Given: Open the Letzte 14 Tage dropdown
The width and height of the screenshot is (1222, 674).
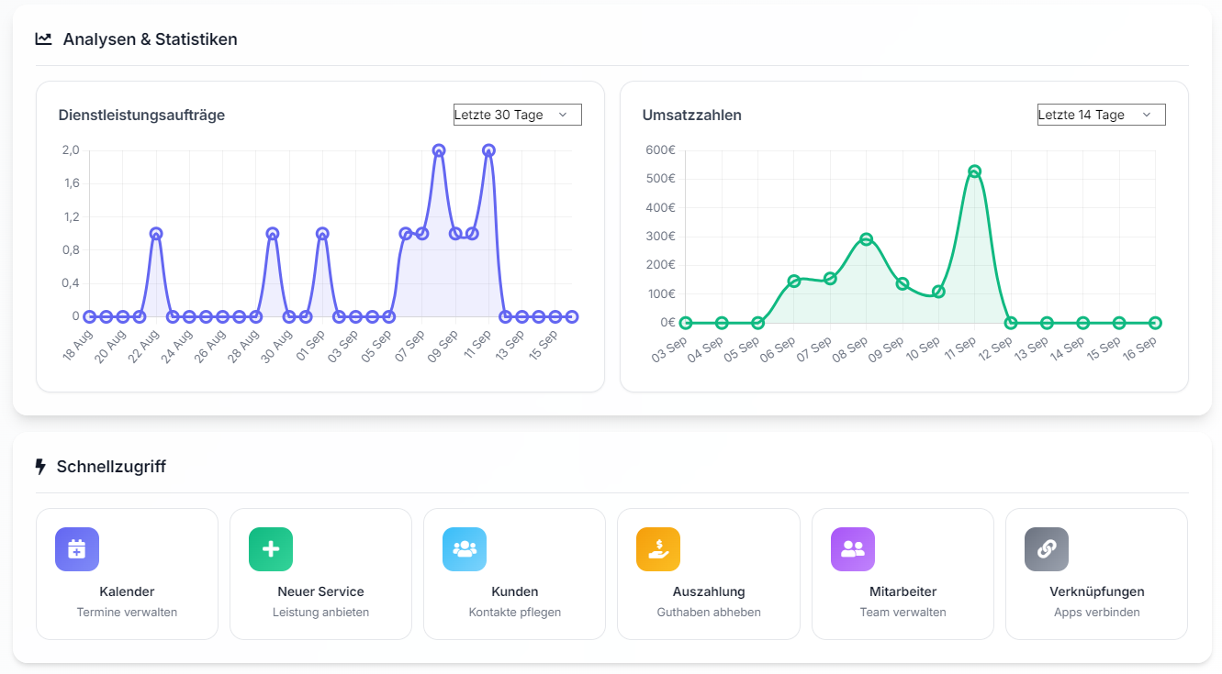Looking at the screenshot, I should (1100, 114).
